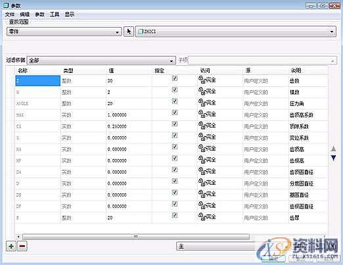Open the 文件 menu
The width and height of the screenshot is (343, 265).
point(10,14)
